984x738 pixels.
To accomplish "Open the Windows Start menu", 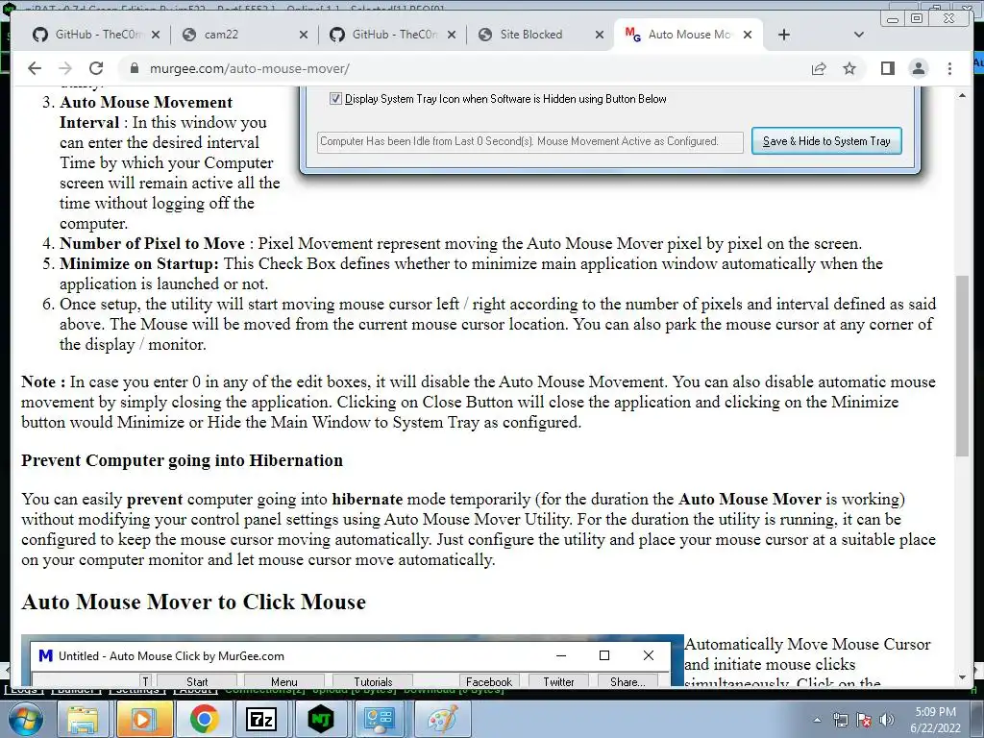I will tap(26, 719).
